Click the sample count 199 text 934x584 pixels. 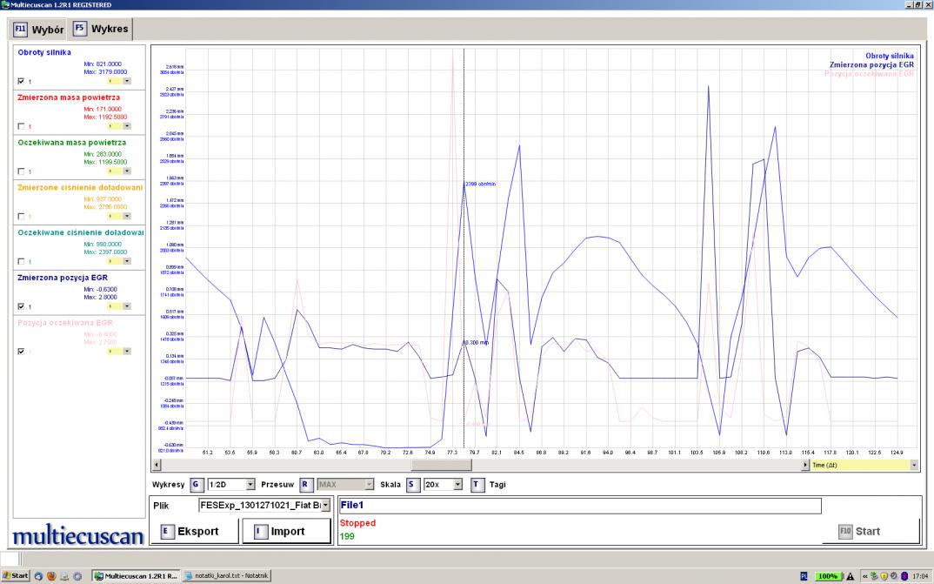[347, 536]
